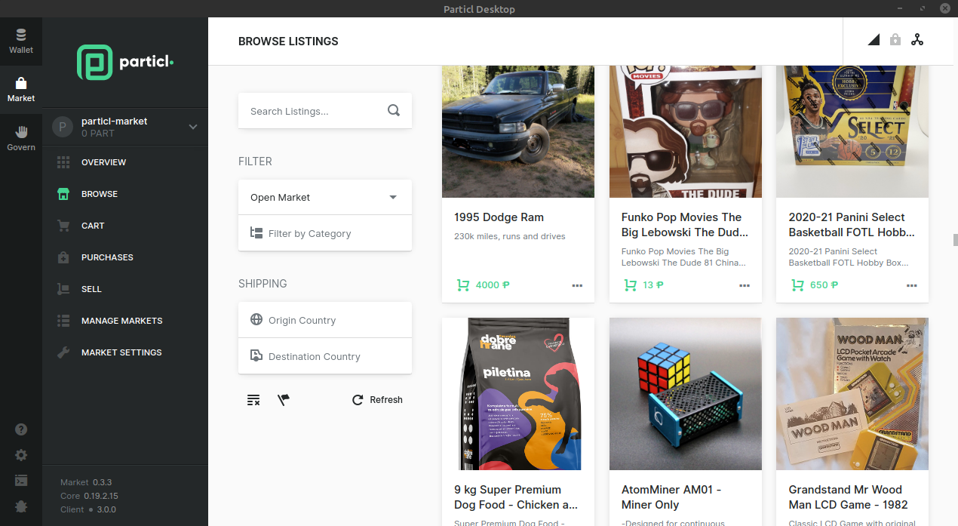Open the Cart menu item
This screenshot has height=526, width=958.
coord(125,226)
